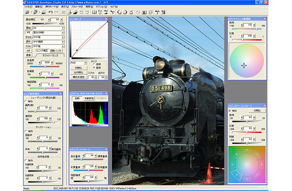Click the open-folder icon with stacked pages
Screen dimensions: 292x191
[x=35, y=12]
